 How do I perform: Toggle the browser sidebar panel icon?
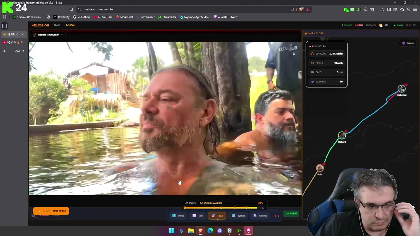(x=389, y=10)
